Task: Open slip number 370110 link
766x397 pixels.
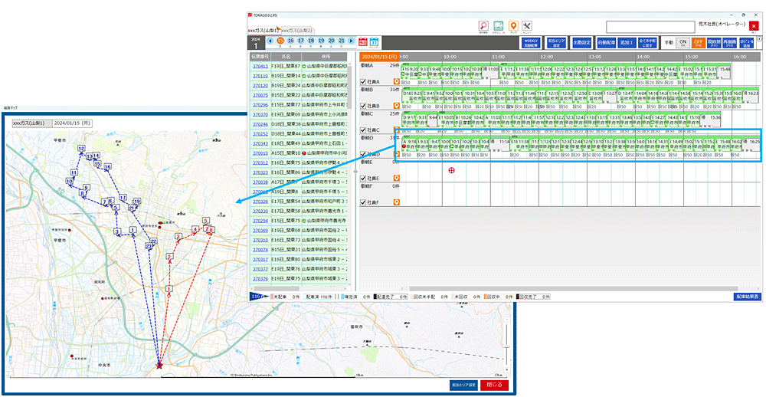Action: coord(260,76)
